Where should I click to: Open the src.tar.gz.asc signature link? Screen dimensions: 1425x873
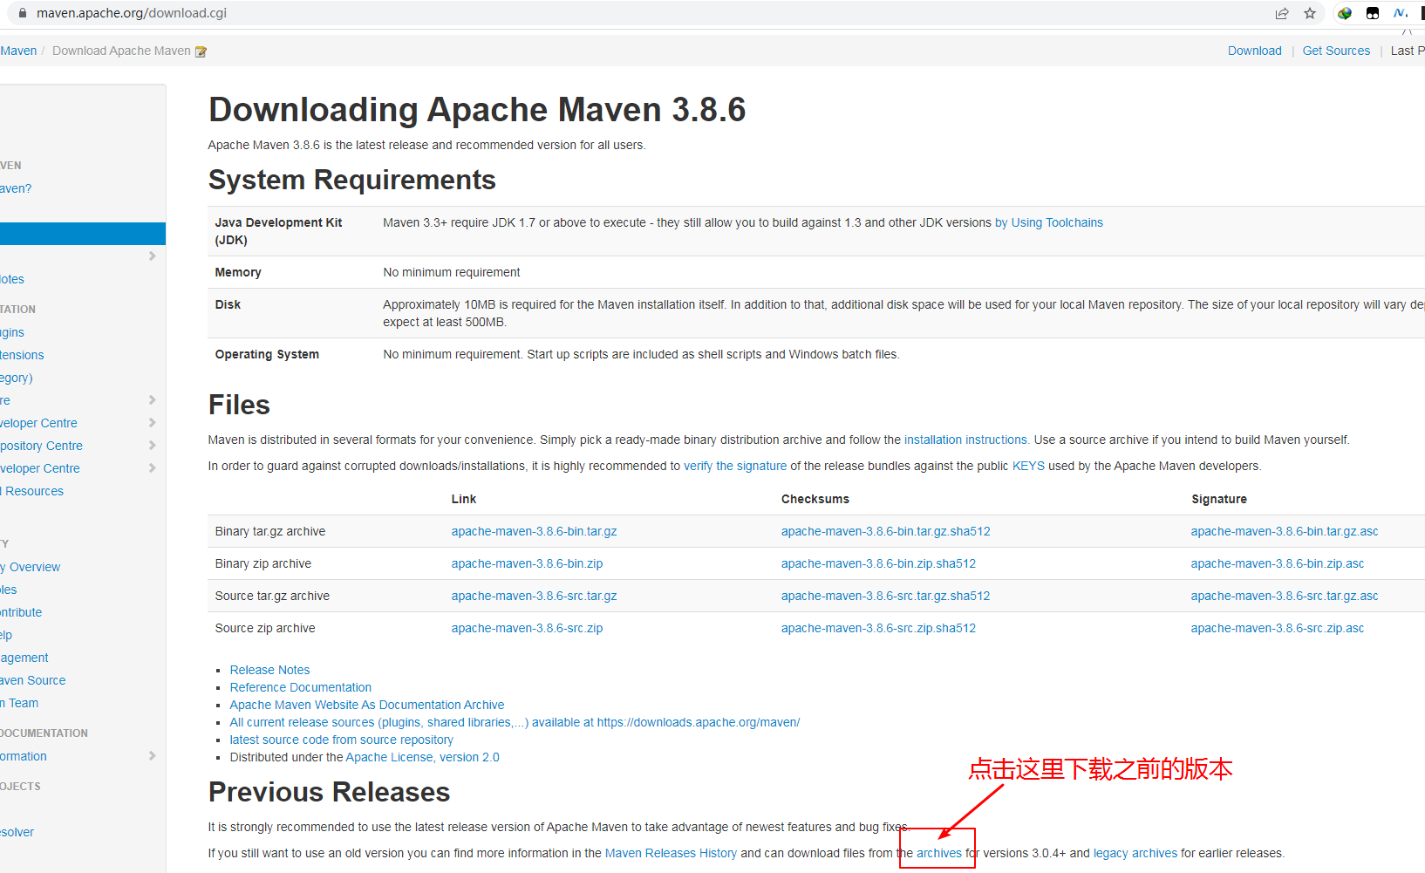point(1285,596)
